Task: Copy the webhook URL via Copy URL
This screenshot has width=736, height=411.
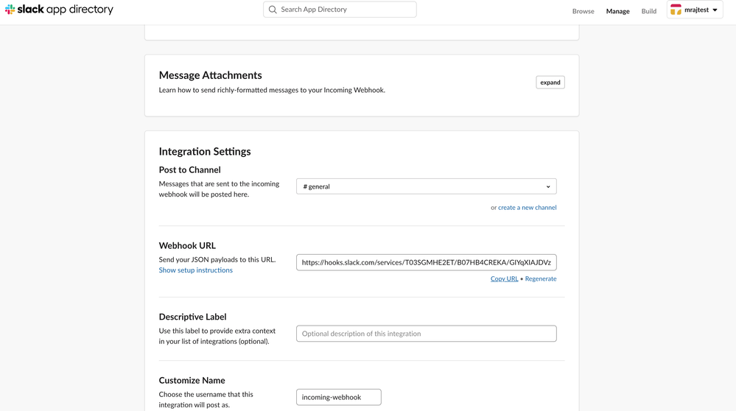Action: [x=504, y=279]
